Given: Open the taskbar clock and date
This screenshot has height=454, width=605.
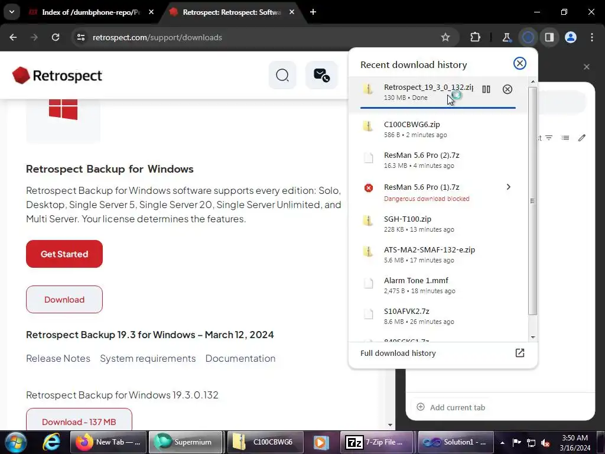Looking at the screenshot, I should coord(575,443).
